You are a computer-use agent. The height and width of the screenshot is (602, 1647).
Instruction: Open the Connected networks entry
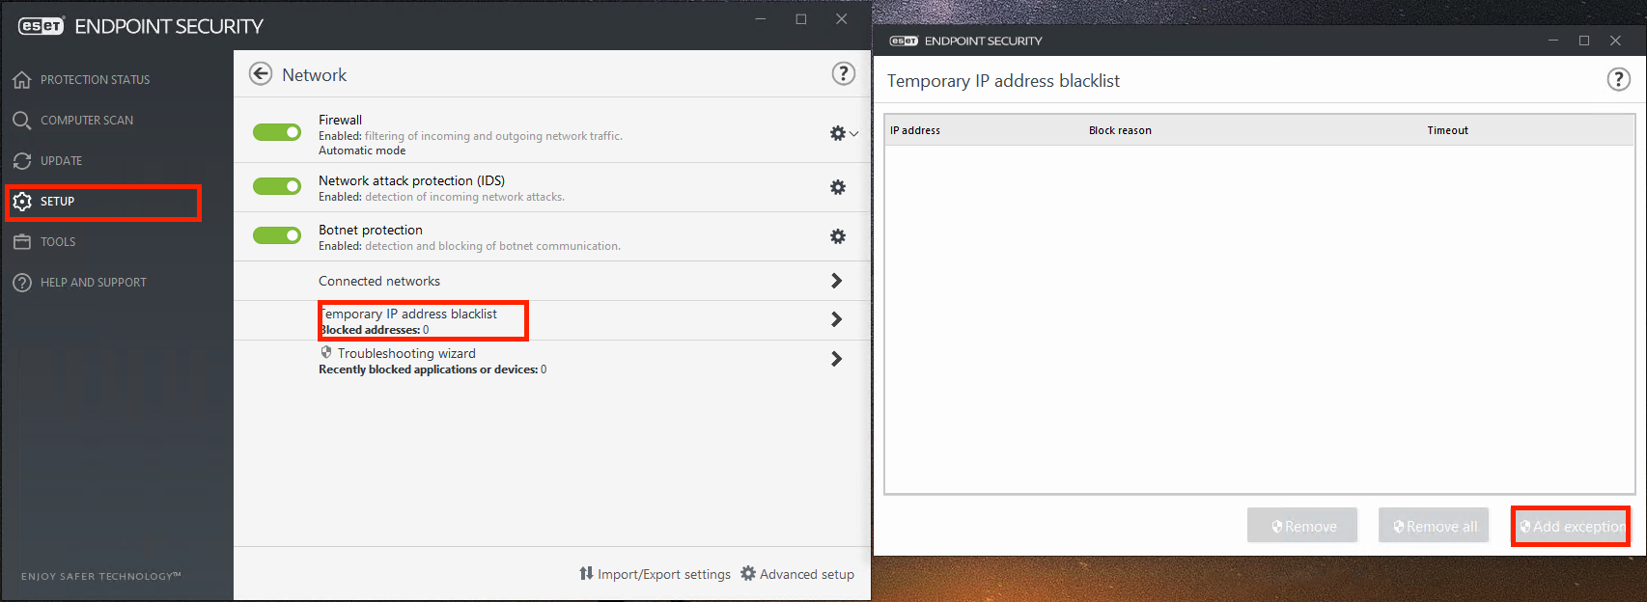379,281
